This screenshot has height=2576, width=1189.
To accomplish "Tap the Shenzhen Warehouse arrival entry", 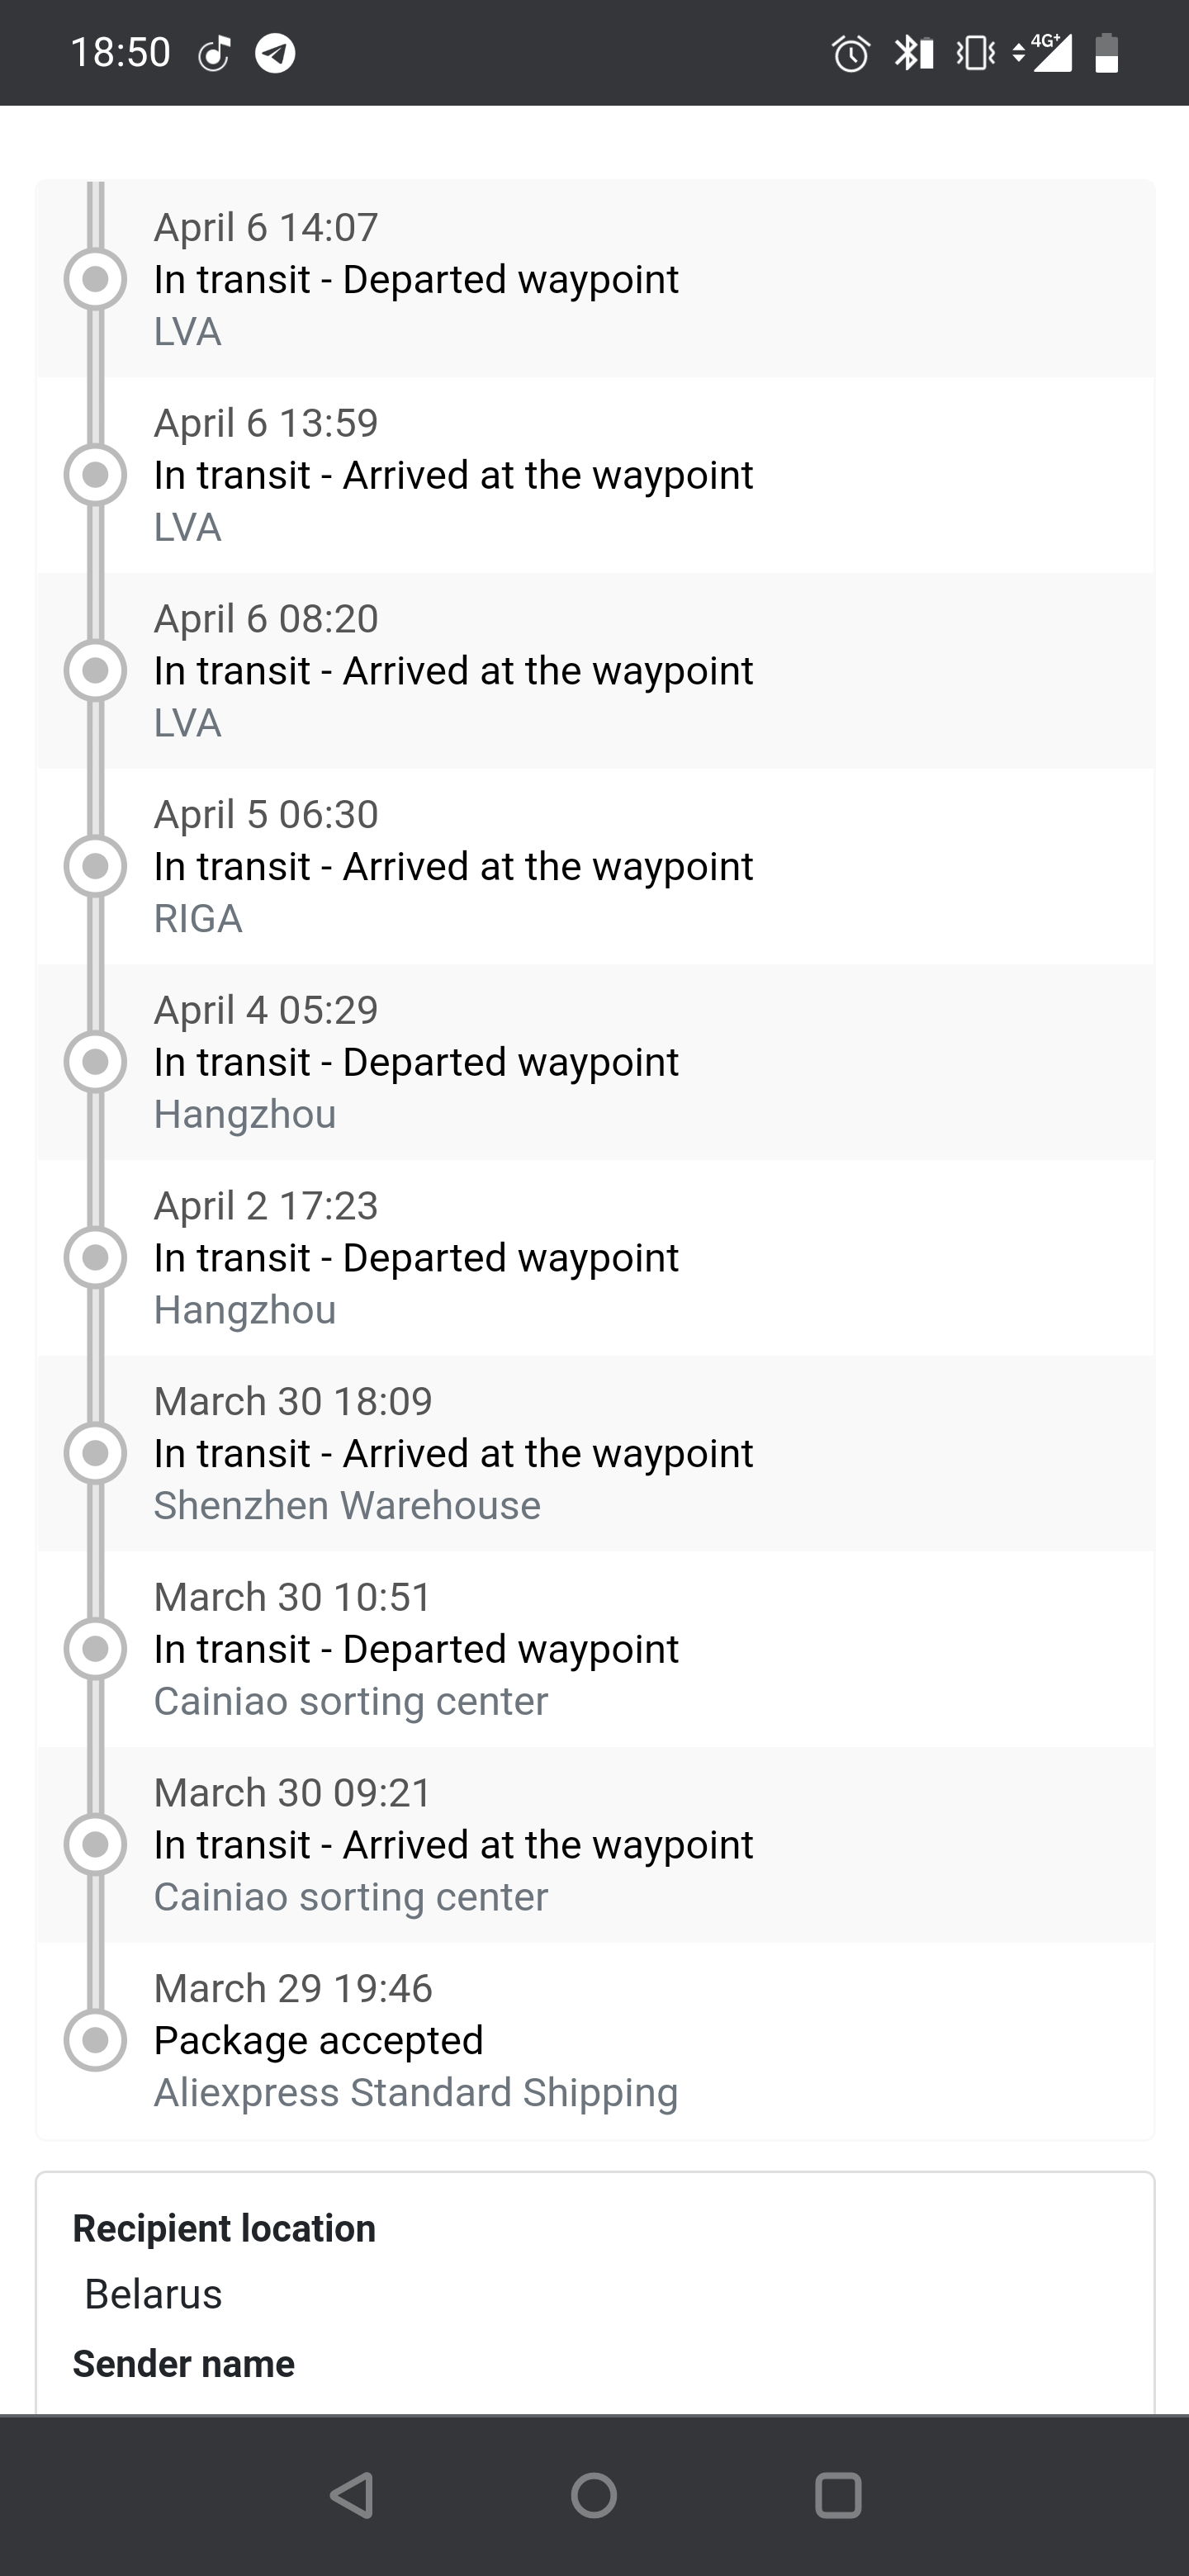I will tap(596, 1453).
